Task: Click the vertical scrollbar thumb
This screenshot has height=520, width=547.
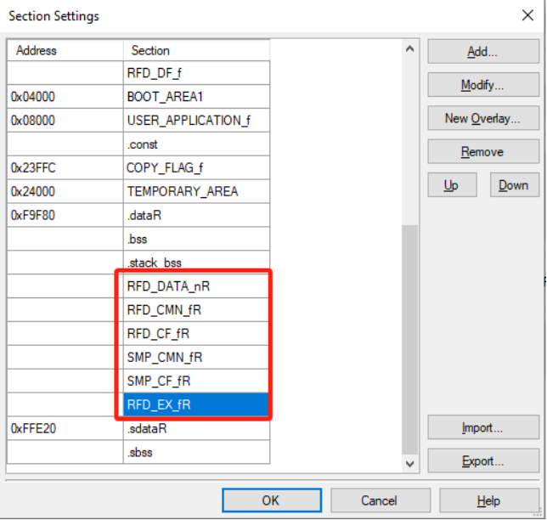Action: [x=410, y=340]
